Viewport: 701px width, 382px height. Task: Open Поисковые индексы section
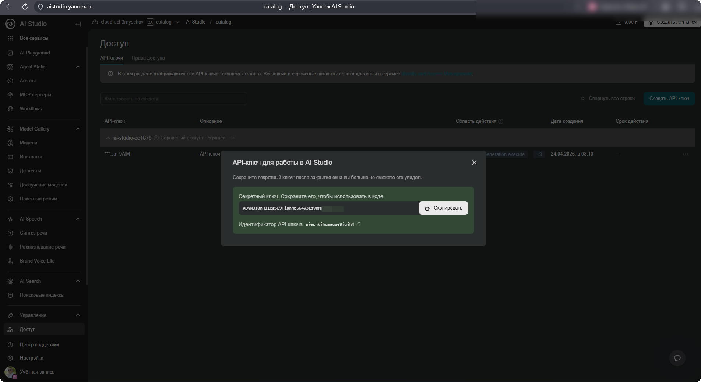(x=42, y=295)
